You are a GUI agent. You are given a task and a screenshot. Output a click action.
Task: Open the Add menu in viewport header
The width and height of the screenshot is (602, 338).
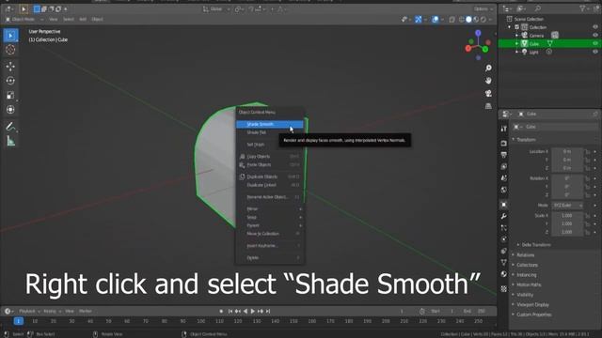(x=83, y=19)
